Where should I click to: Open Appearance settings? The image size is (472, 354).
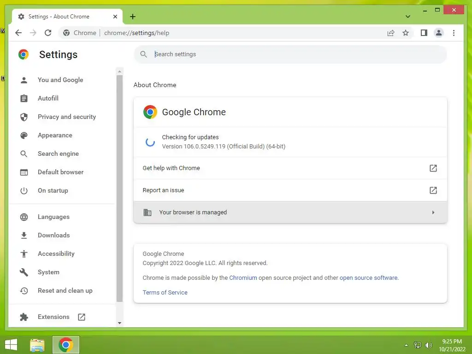[x=55, y=135]
